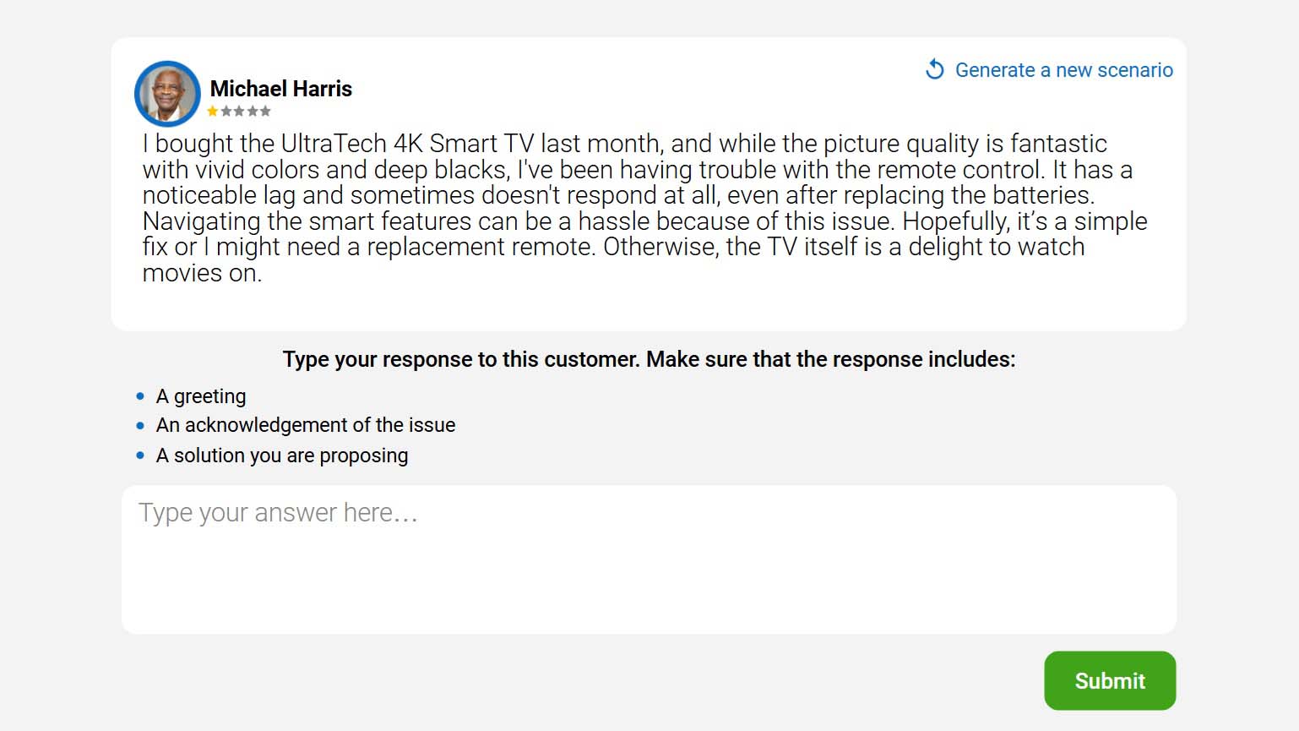Click the bullet dot beside "A greeting"

[140, 396]
